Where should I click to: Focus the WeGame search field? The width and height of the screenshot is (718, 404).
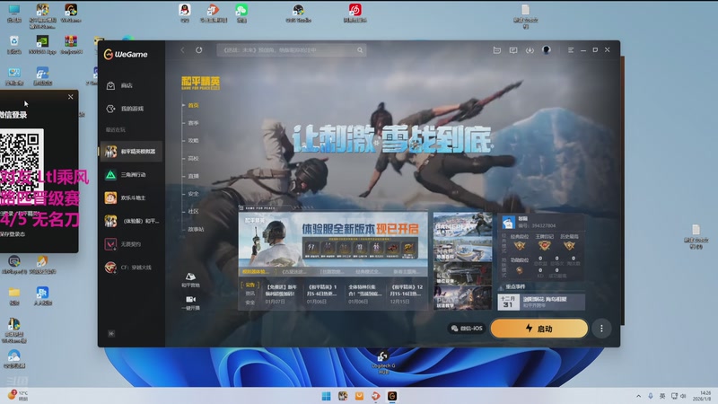click(292, 50)
